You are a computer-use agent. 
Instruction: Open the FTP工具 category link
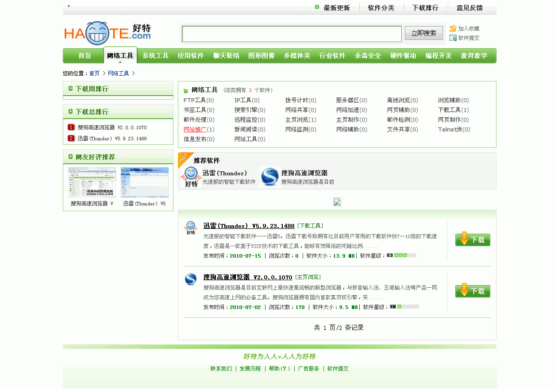195,100
